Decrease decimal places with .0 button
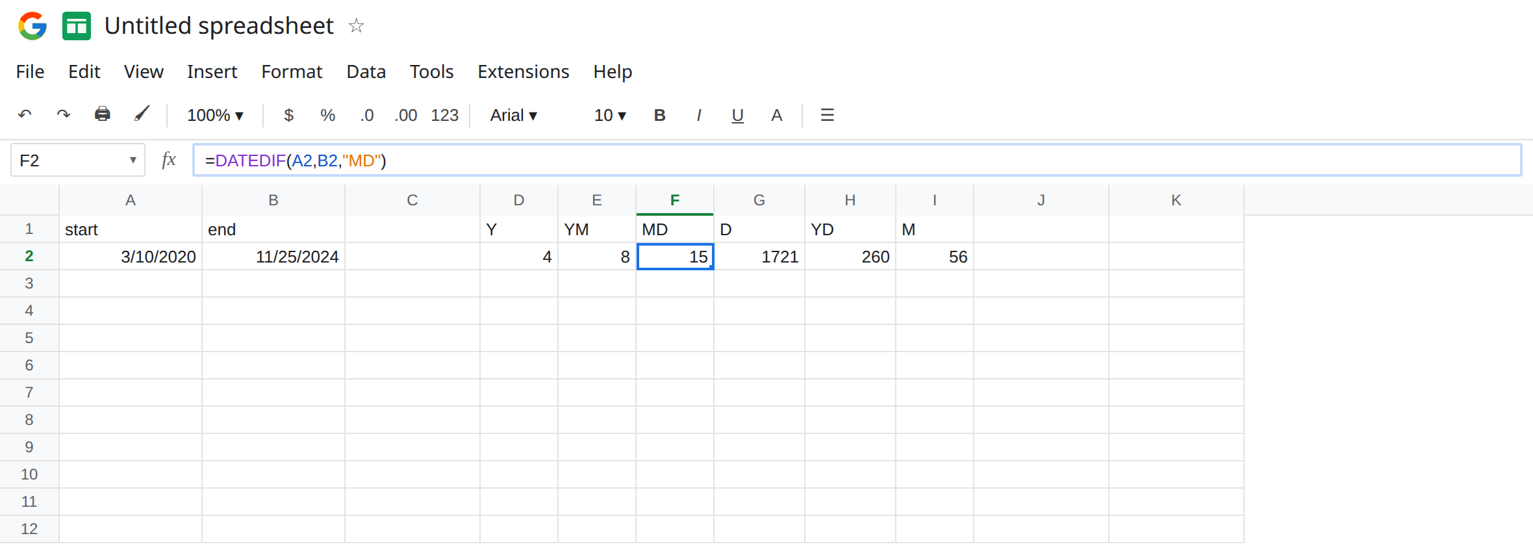1533x551 pixels. (367, 115)
